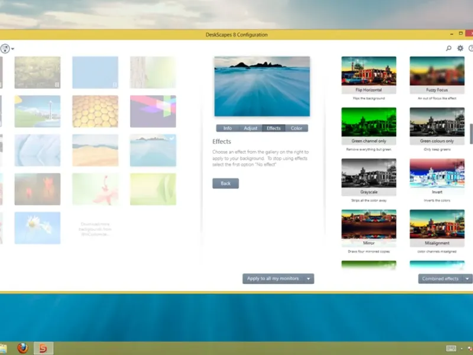Select the yellow honeycomb background thumbnail

(95, 111)
